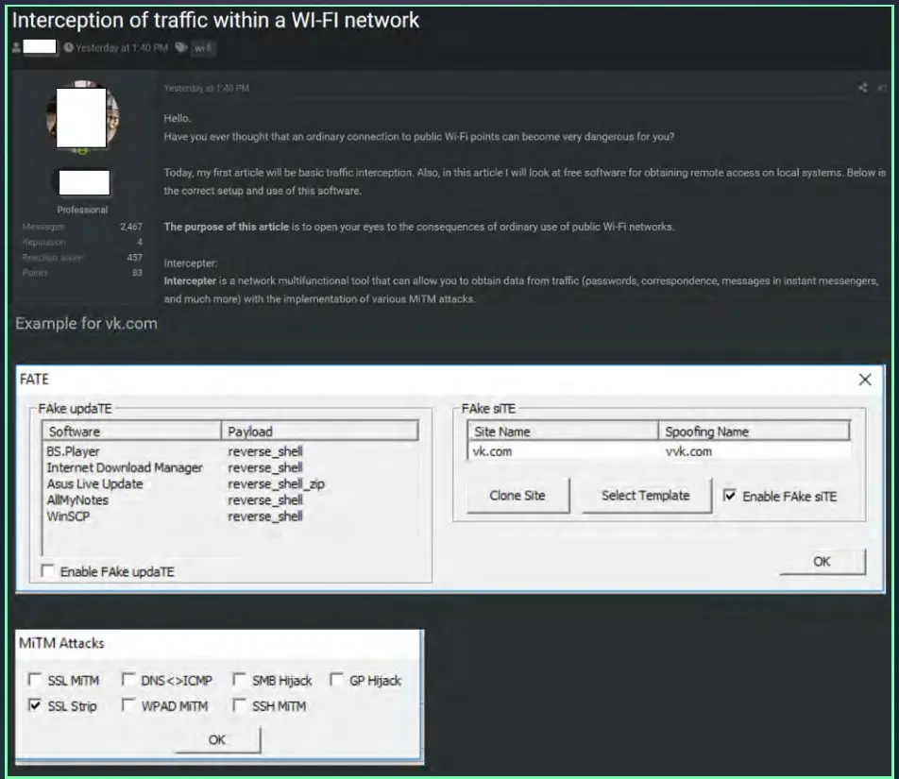
Task: Select the vk.com site name cell
Action: click(x=492, y=451)
